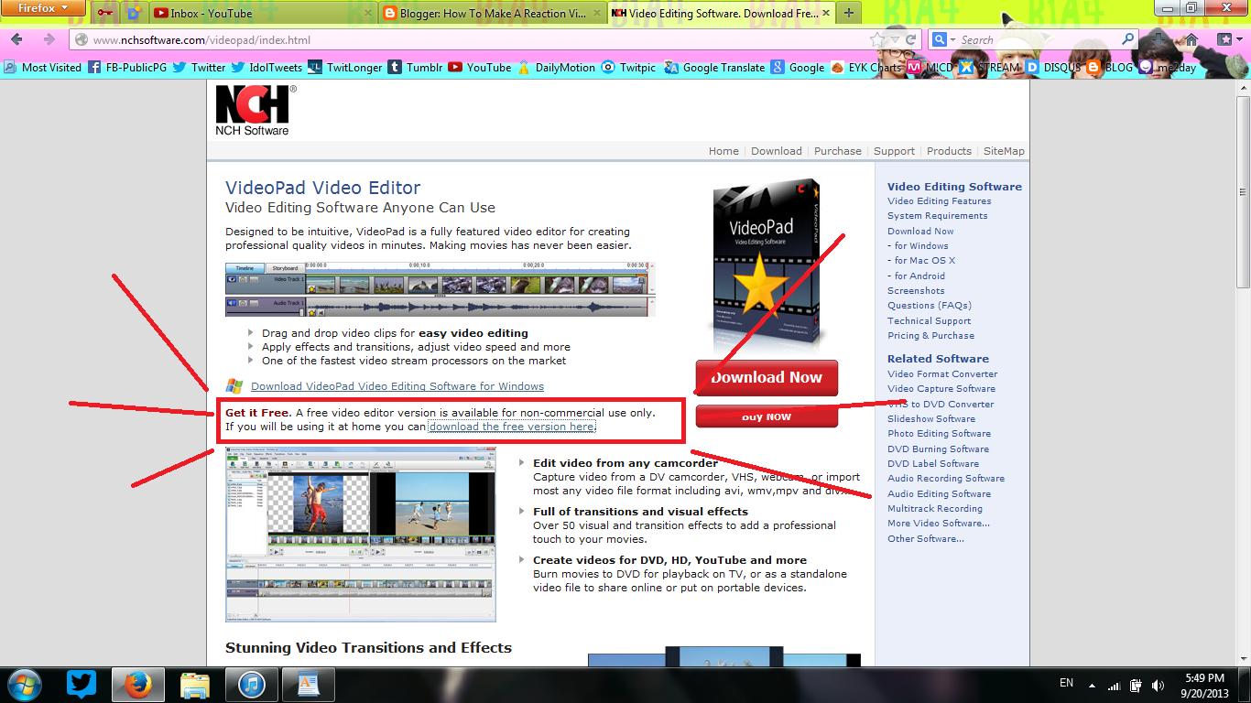Open Screenshots sidebar link

tap(916, 291)
